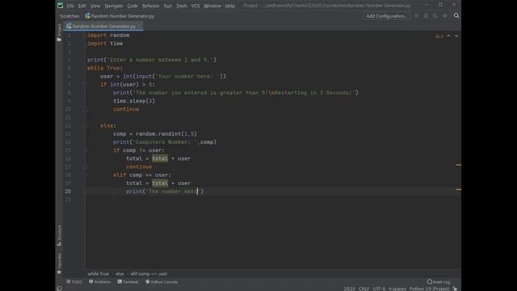
Task: Collapse the 'else:' block fold marker
Action: click(x=85, y=126)
